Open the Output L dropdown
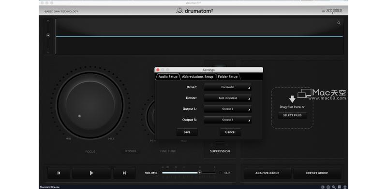 pyautogui.click(x=227, y=109)
